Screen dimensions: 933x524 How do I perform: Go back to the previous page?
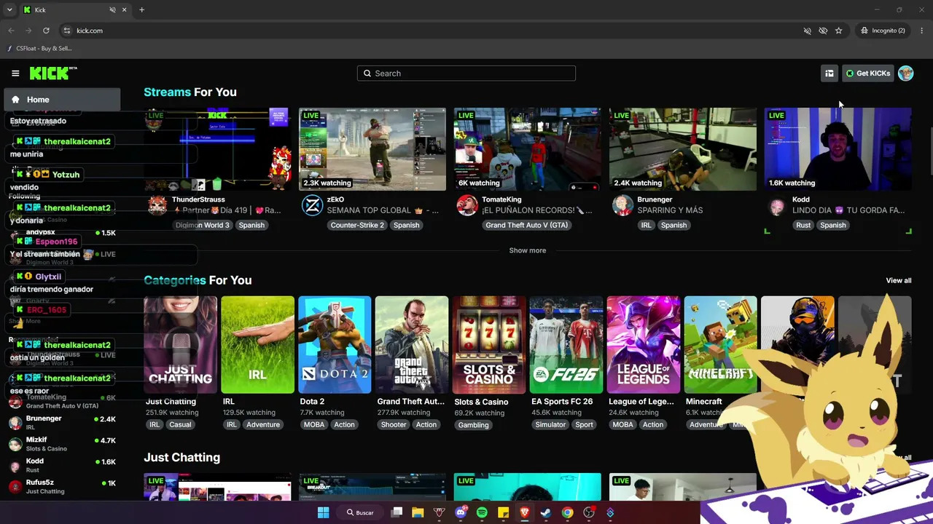point(11,31)
